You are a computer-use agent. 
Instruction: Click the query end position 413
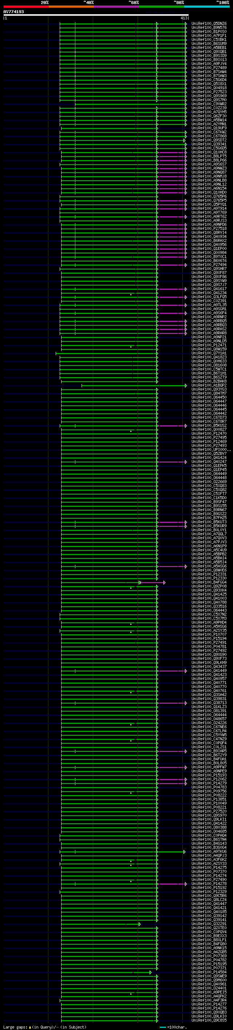tap(183, 18)
